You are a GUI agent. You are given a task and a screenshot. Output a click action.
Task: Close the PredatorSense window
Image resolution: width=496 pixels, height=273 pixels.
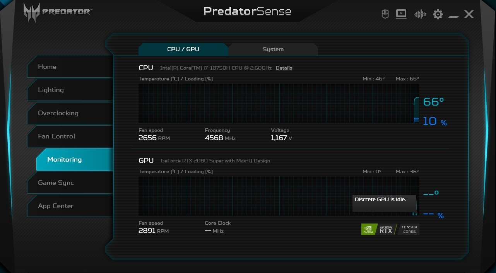[x=469, y=15]
